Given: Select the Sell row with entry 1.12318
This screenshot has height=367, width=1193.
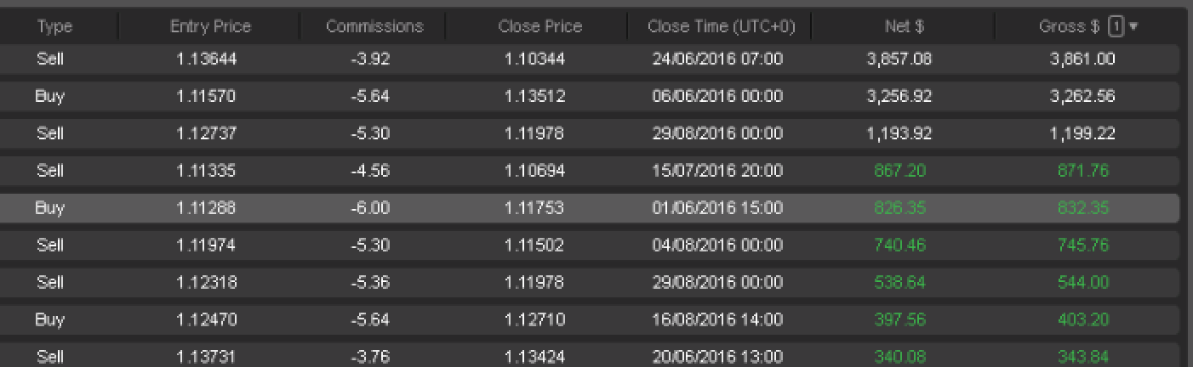Looking at the screenshot, I should click(589, 283).
